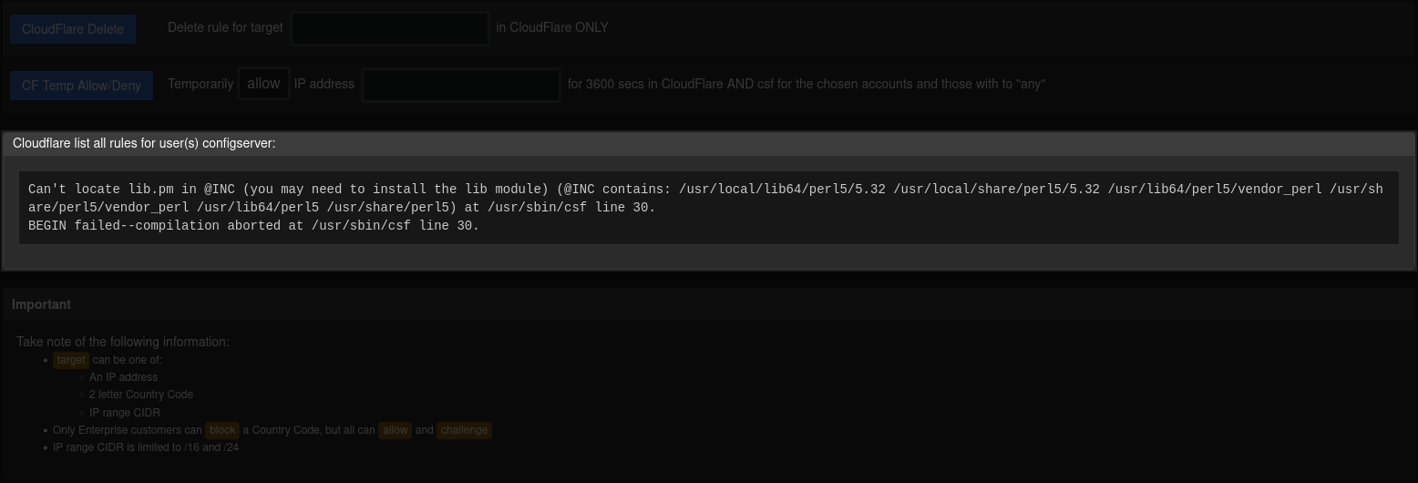Focus the Delete rule target input field
Screen dimensions: 1418x483
tap(390, 28)
